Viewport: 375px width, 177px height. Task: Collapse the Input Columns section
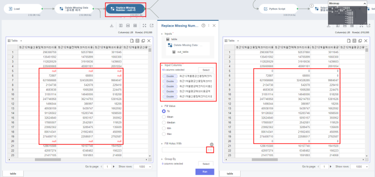point(163,65)
